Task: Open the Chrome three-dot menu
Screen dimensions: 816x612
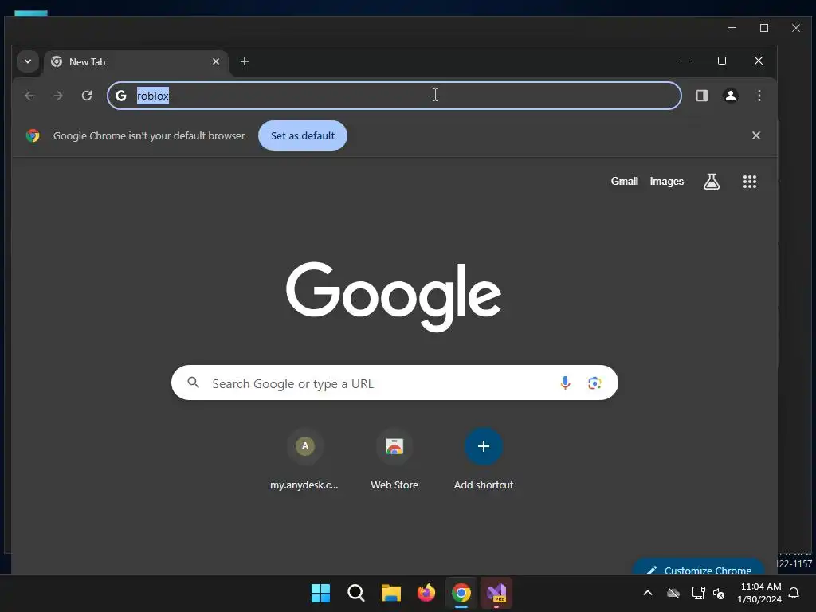Action: point(759,96)
